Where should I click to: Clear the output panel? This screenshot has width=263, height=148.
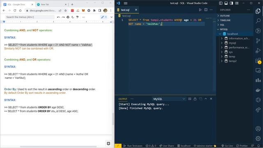[189, 99]
